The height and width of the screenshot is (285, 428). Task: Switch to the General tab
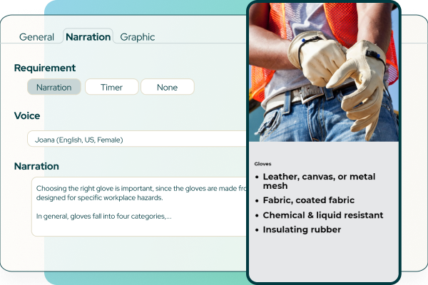coord(36,37)
